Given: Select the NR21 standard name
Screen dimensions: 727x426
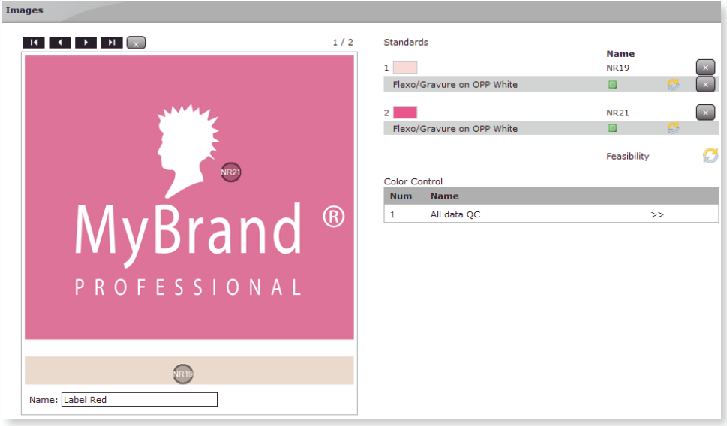Looking at the screenshot, I should 617,112.
